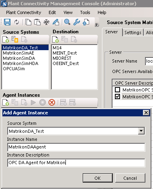Select MEINT_Dest destination
The width and height of the screenshot is (153, 189).
(x=74, y=53)
